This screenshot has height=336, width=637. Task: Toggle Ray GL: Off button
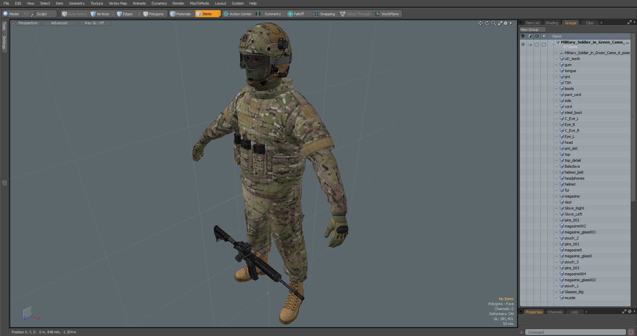pyautogui.click(x=94, y=23)
